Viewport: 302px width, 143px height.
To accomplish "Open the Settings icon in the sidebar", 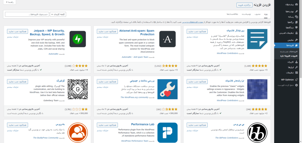I will pos(296,72).
